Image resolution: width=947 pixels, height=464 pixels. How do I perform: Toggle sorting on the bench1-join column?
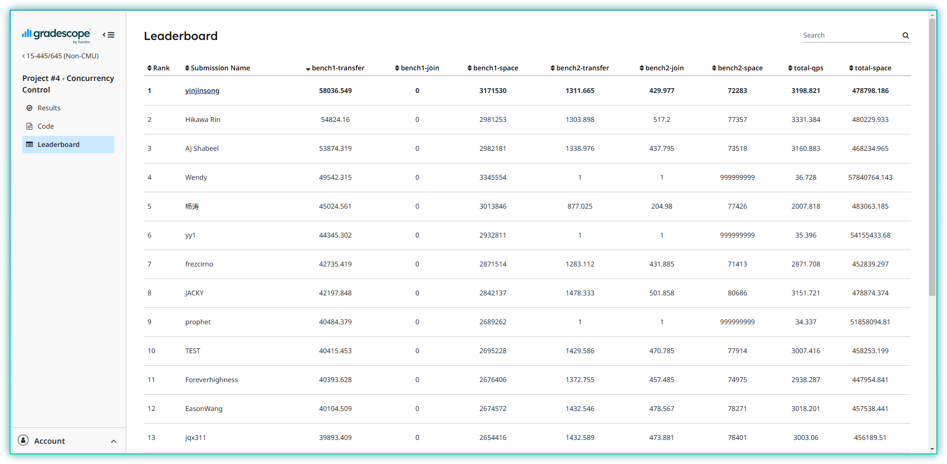point(397,68)
